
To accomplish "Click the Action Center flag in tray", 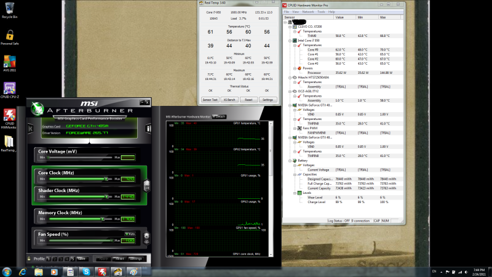I will 448,272.
